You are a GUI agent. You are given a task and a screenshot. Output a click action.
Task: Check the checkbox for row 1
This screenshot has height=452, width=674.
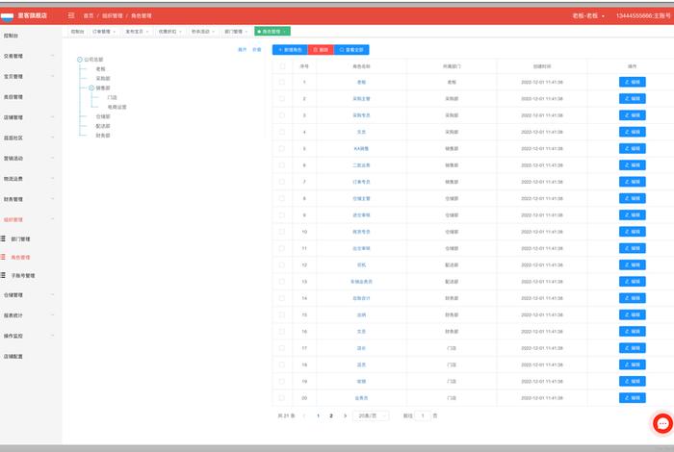[282, 83]
